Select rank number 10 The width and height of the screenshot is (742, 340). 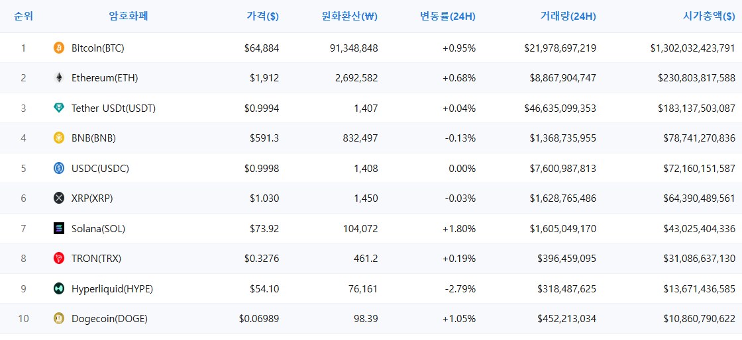[x=24, y=319]
